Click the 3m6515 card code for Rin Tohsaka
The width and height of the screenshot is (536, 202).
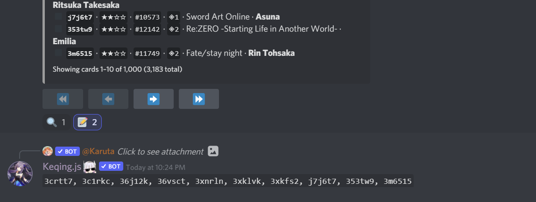click(80, 54)
